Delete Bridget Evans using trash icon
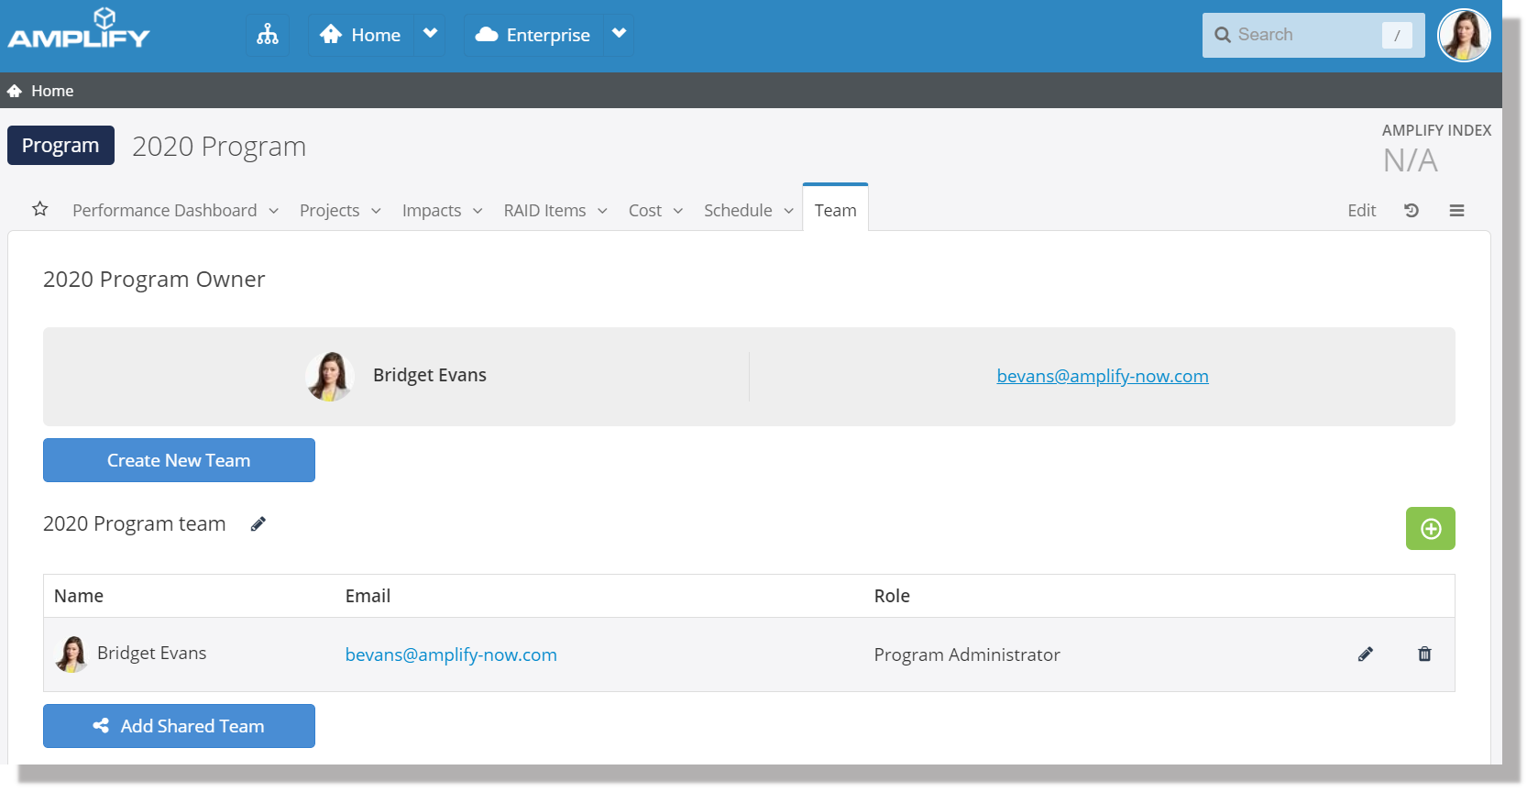The width and height of the screenshot is (1538, 792). pyautogui.click(x=1424, y=654)
